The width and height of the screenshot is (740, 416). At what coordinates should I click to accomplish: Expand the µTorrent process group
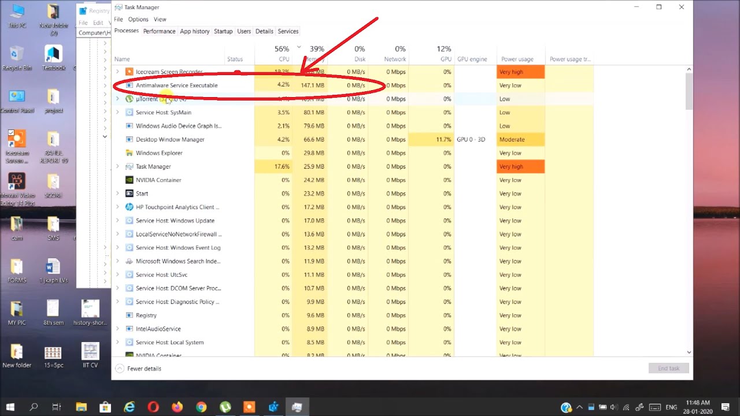click(x=118, y=99)
